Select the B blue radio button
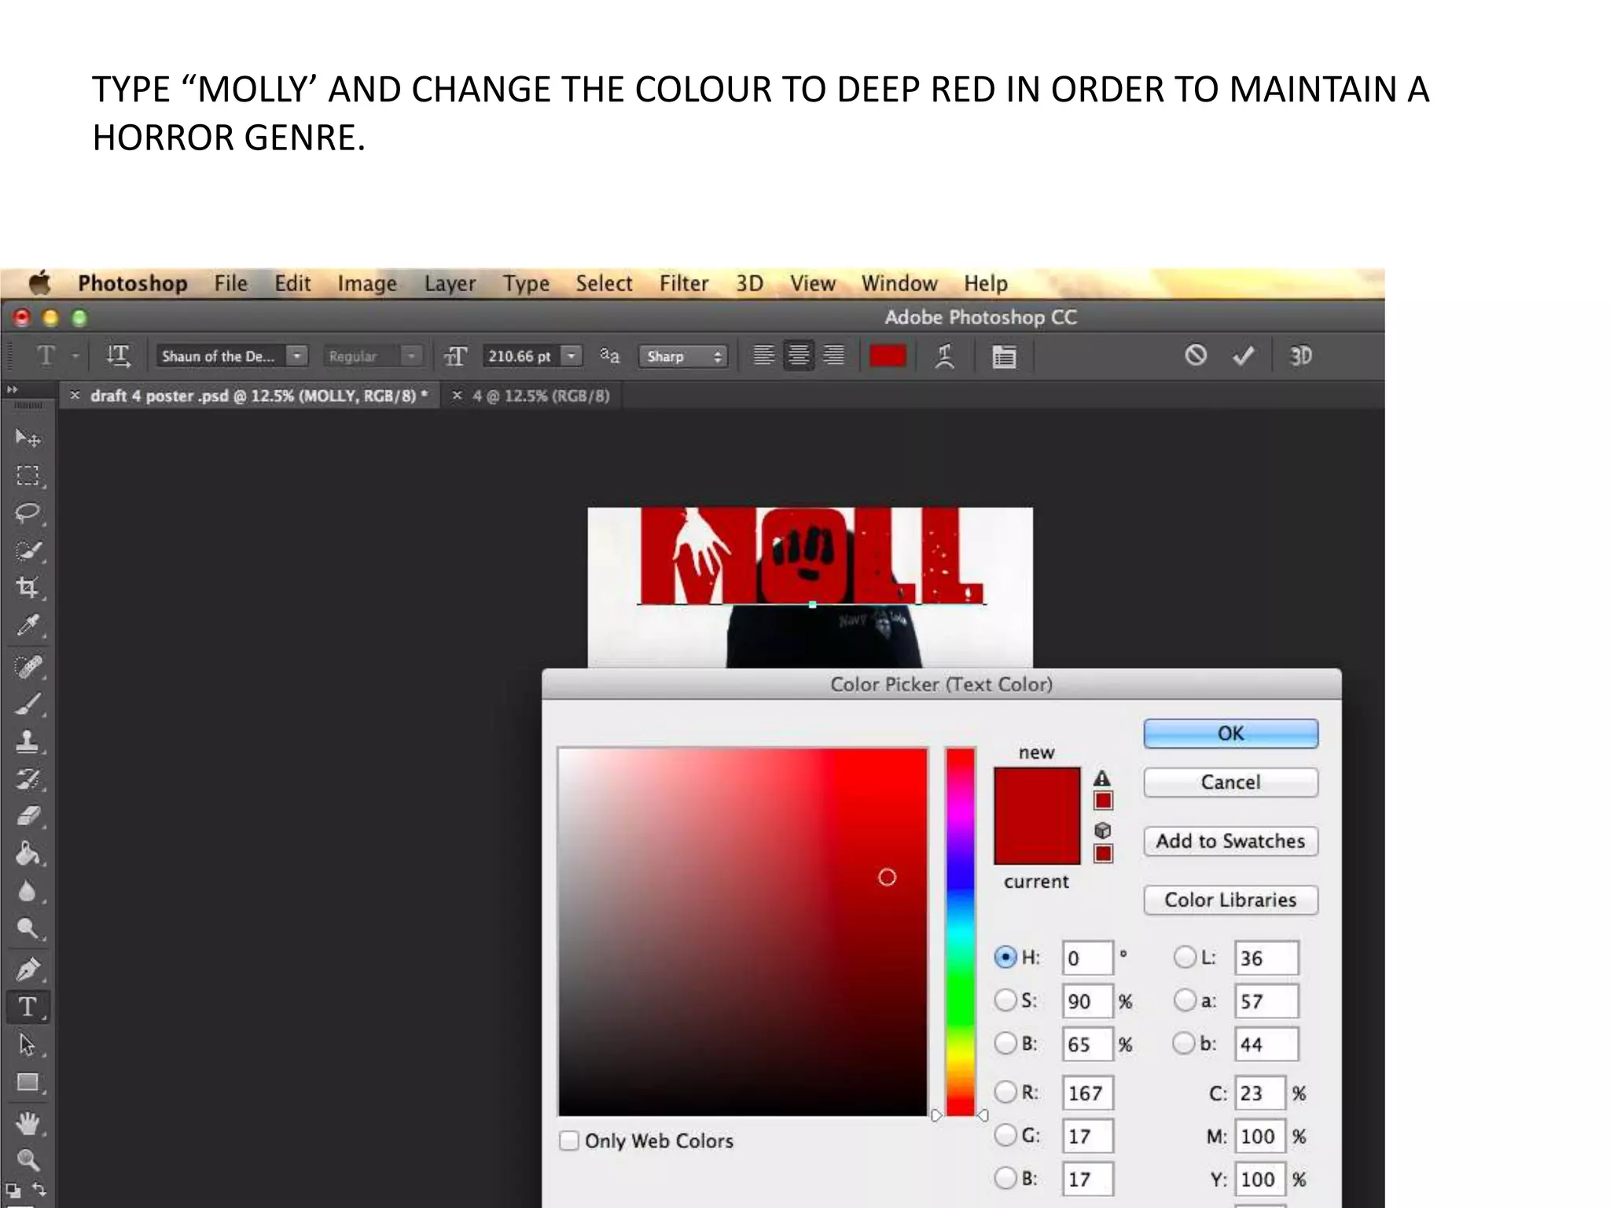This screenshot has height=1208, width=1610. (x=1005, y=1178)
